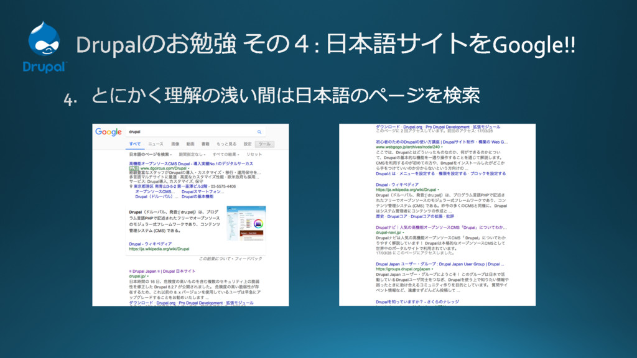Viewport: 637px width, 358px height.
Task: Click the magnifier search icon
Action: click(x=259, y=132)
